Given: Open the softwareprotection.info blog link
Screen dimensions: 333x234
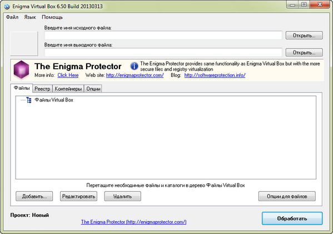Looking at the screenshot, I should [215, 75].
